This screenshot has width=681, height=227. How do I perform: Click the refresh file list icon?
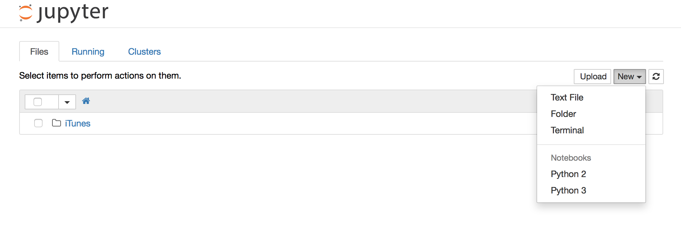coord(656,77)
